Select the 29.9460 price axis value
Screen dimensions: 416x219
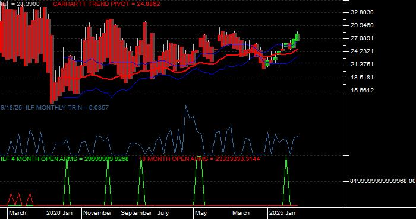(362, 25)
